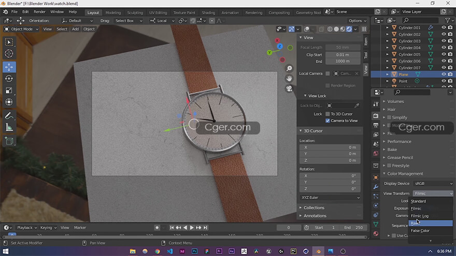
Task: Choose Raw view transform option
Action: pos(431,223)
